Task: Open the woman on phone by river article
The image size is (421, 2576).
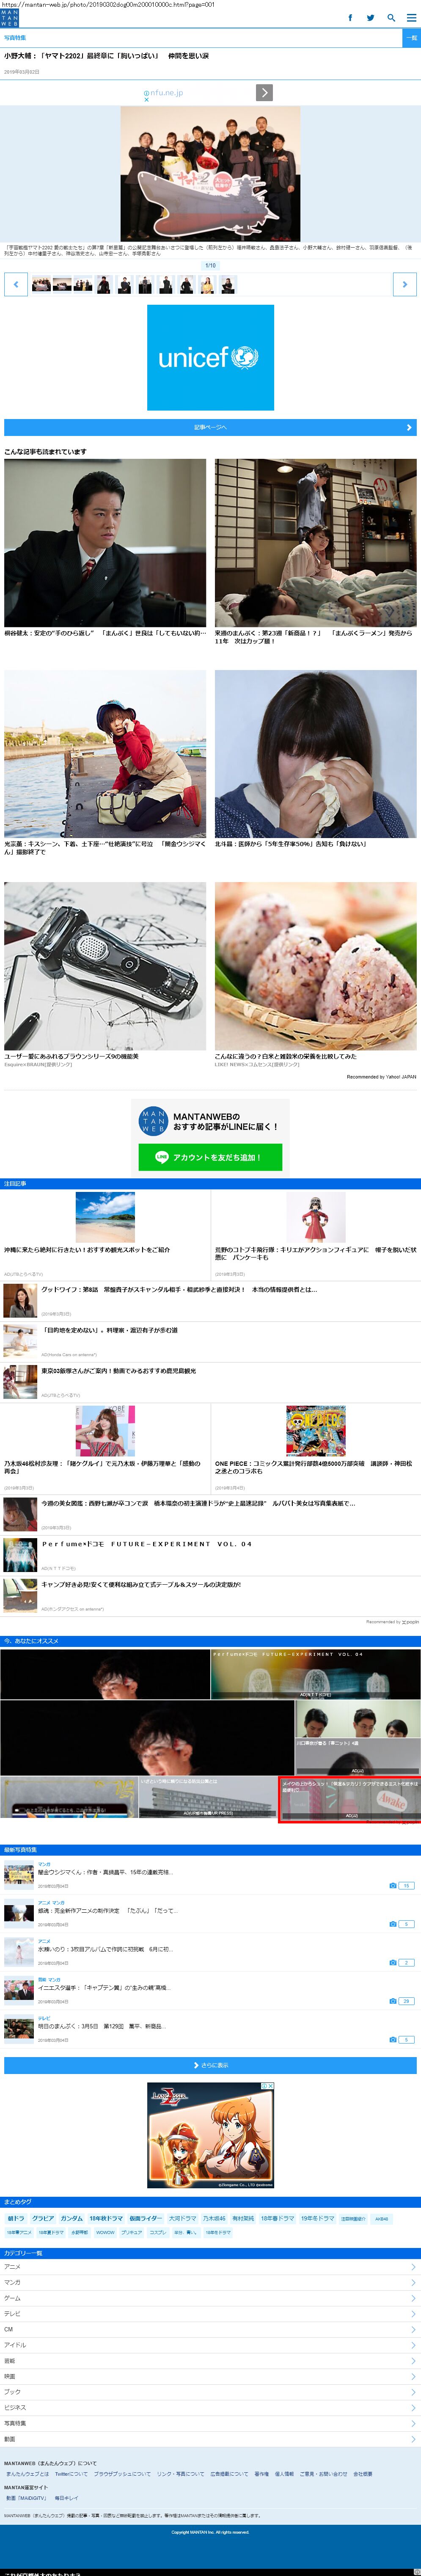Action: (x=105, y=754)
